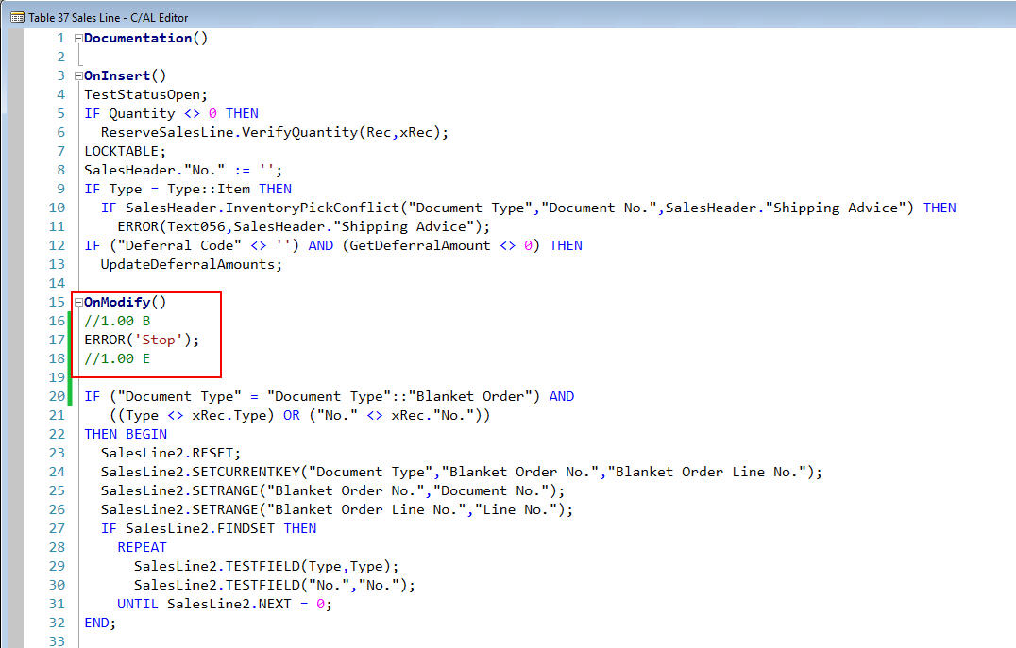Click the SalesLine2.TESTFIELD(Type,Type); line
This screenshot has height=648, width=1016.
pos(266,567)
